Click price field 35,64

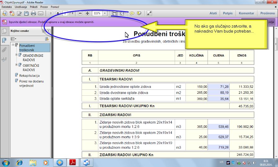(x=218, y=99)
